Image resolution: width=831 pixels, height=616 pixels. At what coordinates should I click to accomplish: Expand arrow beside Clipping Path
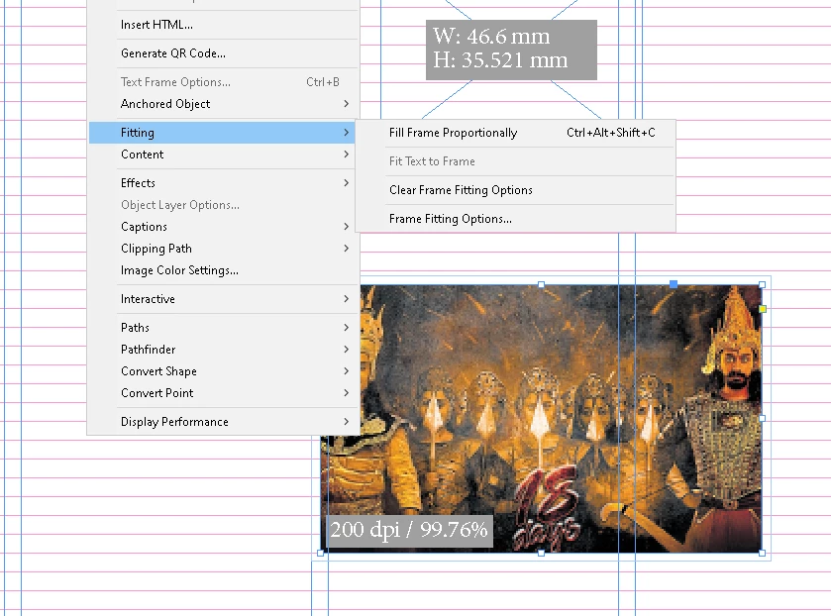tap(346, 249)
